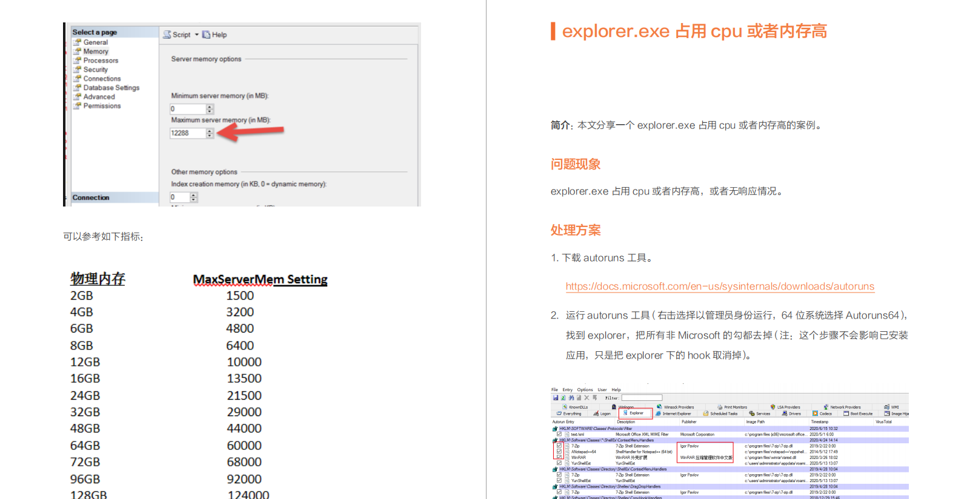Click the Script toolbar button
The height and width of the screenshot is (499, 967).
click(177, 35)
